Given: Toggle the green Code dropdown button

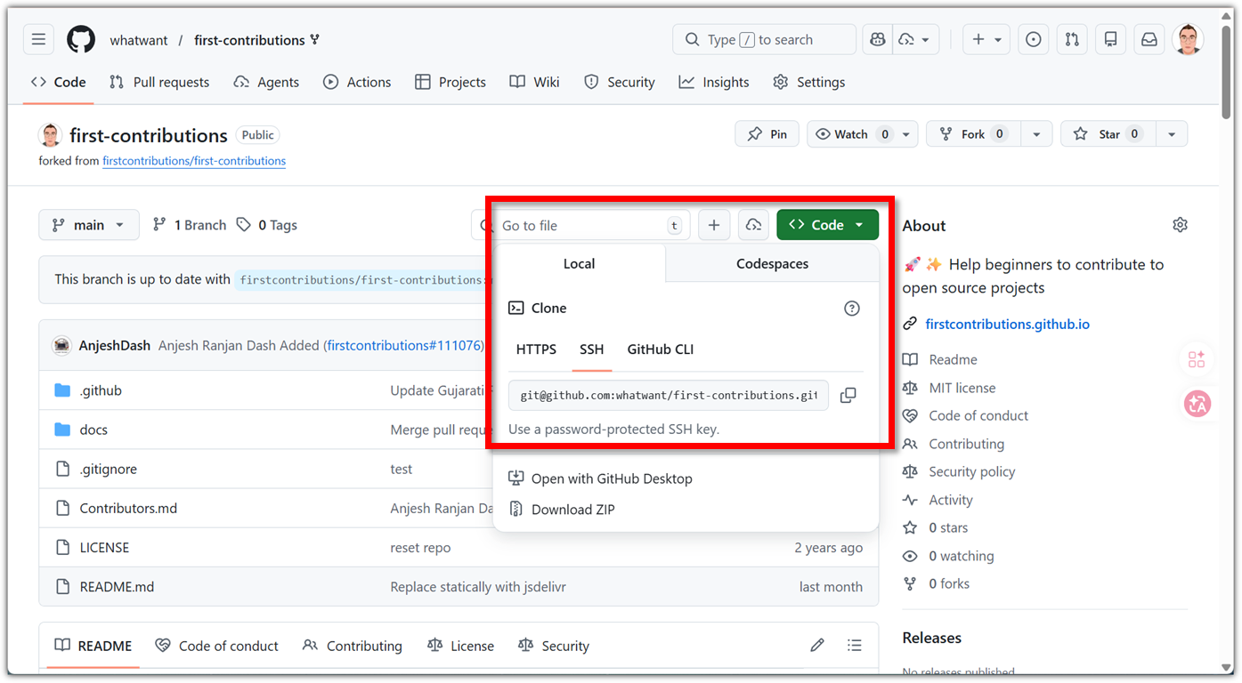Looking at the screenshot, I should (827, 225).
